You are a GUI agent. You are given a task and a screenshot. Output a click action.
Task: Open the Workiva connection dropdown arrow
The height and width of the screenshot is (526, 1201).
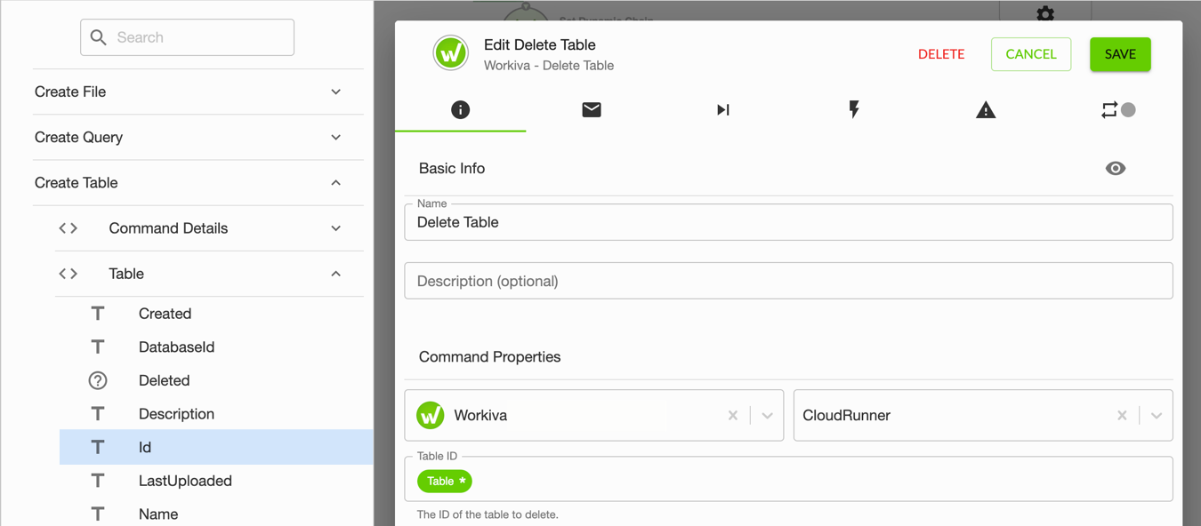pos(767,415)
